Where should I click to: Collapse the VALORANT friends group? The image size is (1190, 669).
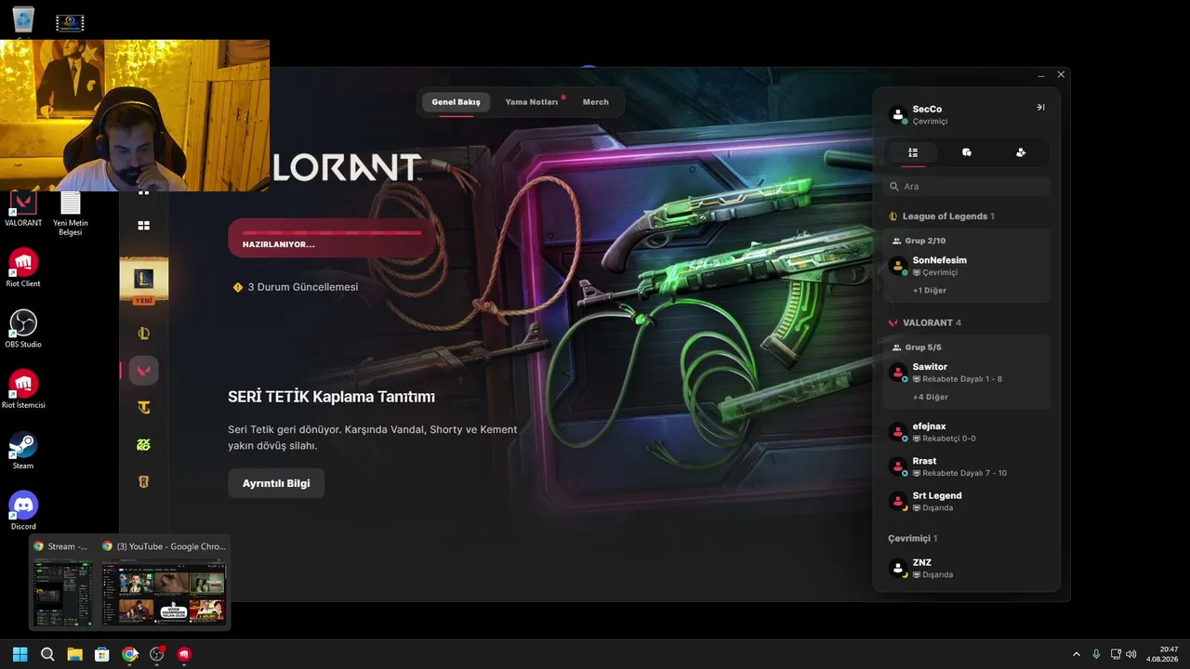925,322
